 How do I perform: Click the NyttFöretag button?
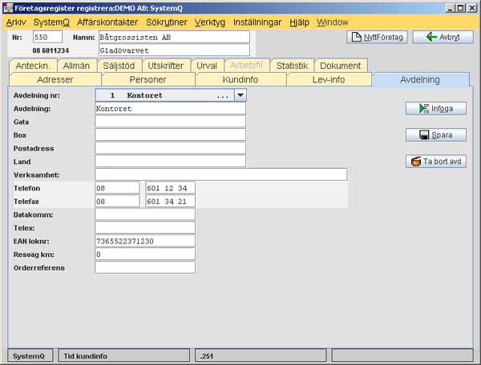[377, 37]
